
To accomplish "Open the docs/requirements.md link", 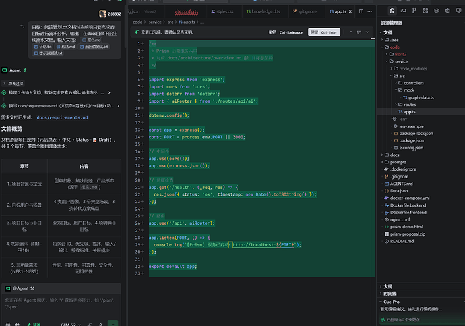I will [x=62, y=117].
